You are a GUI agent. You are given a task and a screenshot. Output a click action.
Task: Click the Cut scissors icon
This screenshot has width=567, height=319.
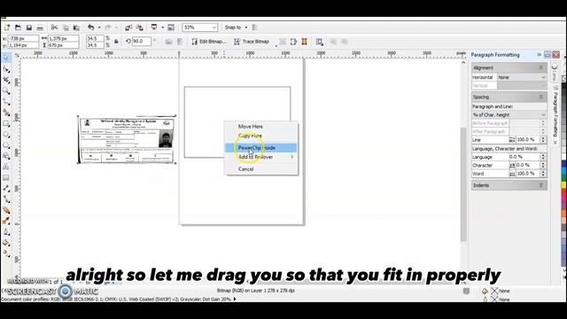(54, 27)
